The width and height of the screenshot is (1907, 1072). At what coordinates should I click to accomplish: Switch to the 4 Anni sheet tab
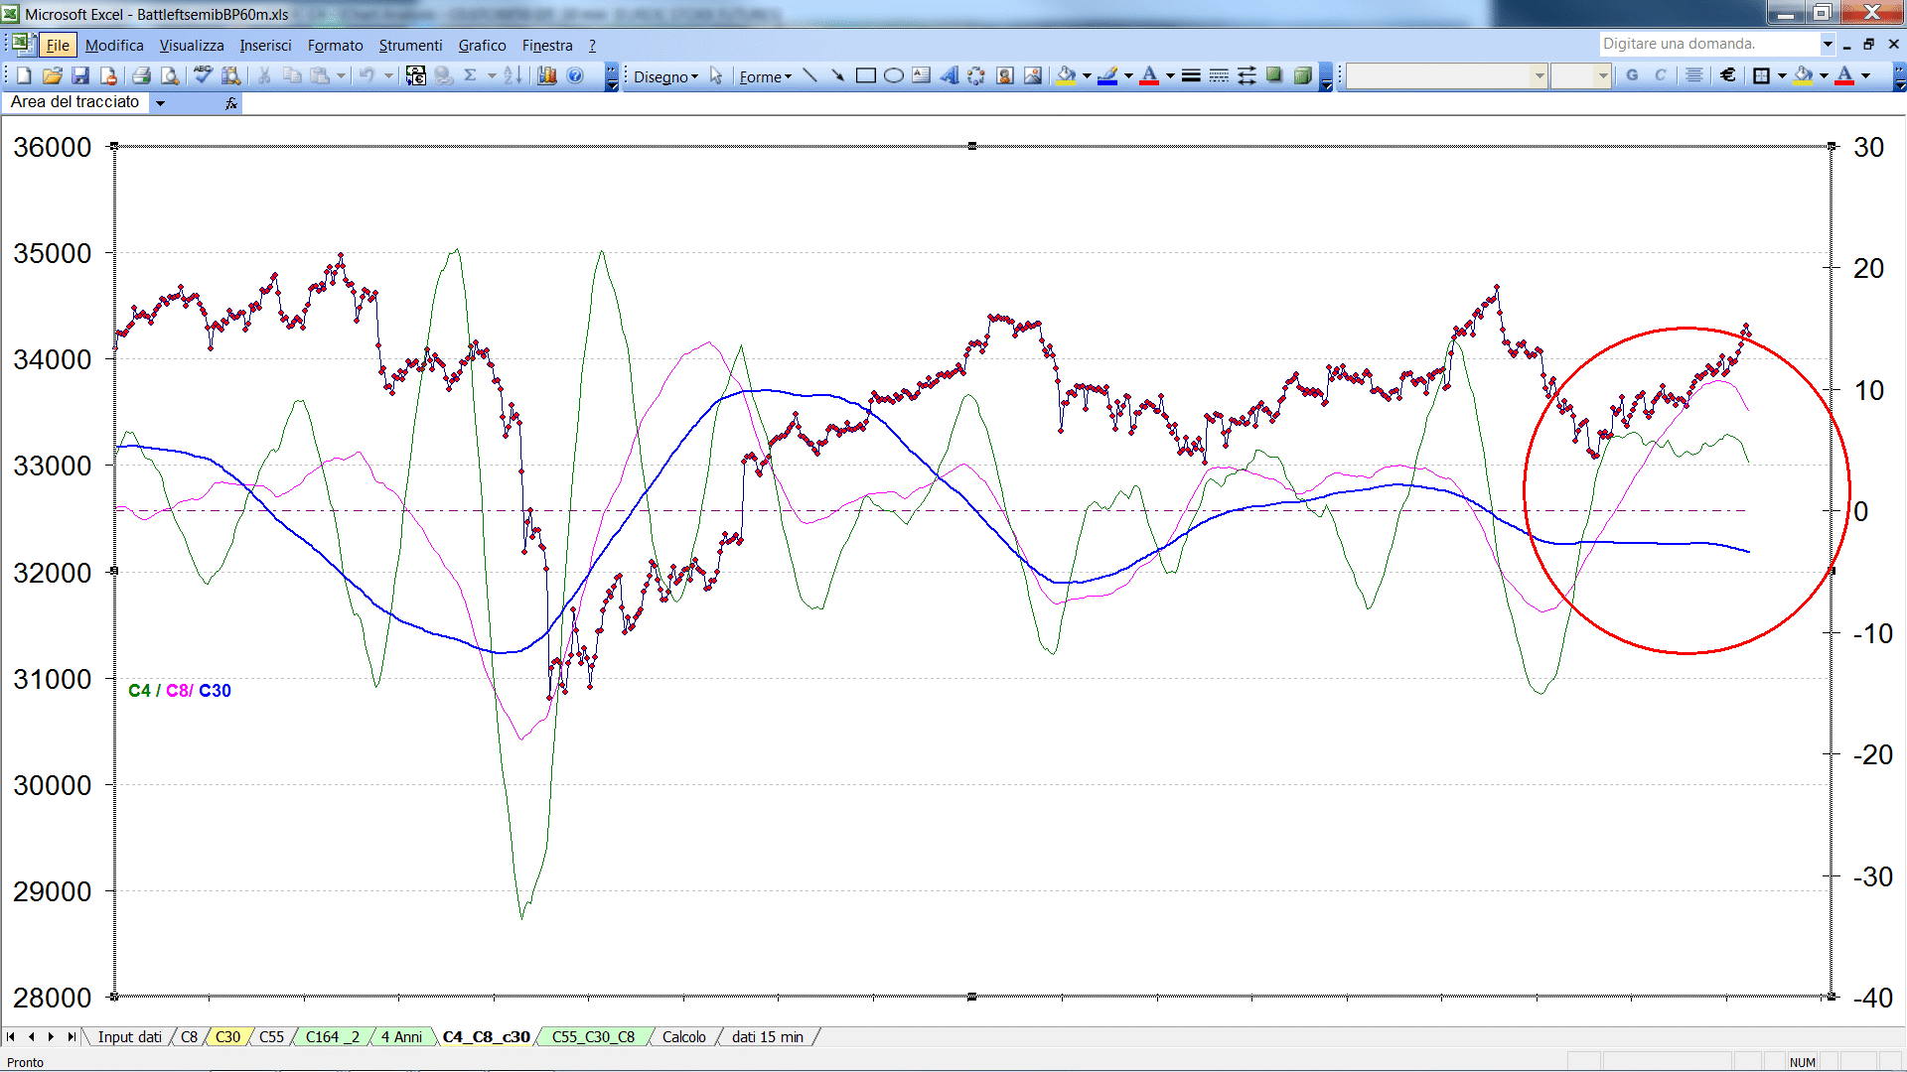(401, 1036)
